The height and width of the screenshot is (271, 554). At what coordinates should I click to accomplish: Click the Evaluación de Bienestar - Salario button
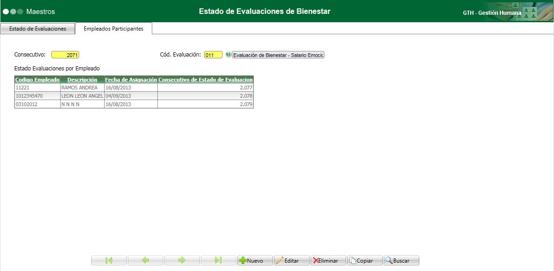(x=278, y=54)
